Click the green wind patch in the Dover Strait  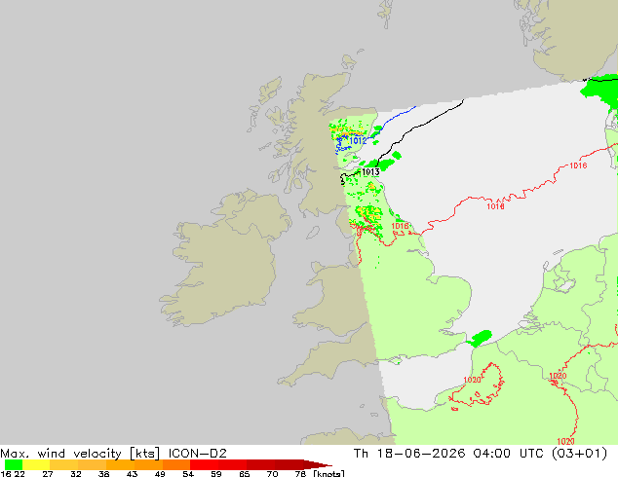click(x=481, y=338)
